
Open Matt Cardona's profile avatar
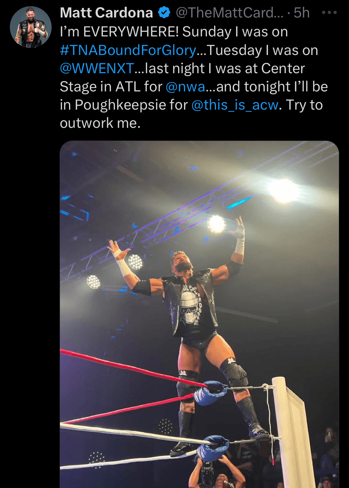coord(31,27)
